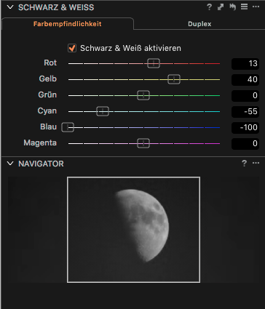The width and height of the screenshot is (265, 309).
Task: Click the Gelb slider handle
Action: point(174,79)
